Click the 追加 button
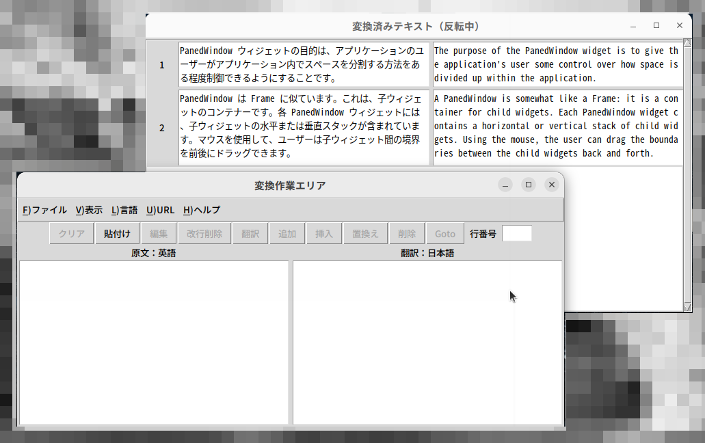Viewport: 705px width, 443px height. point(287,234)
